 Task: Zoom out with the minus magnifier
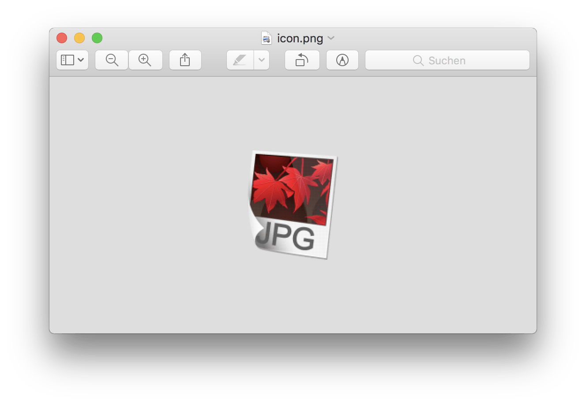pos(112,60)
